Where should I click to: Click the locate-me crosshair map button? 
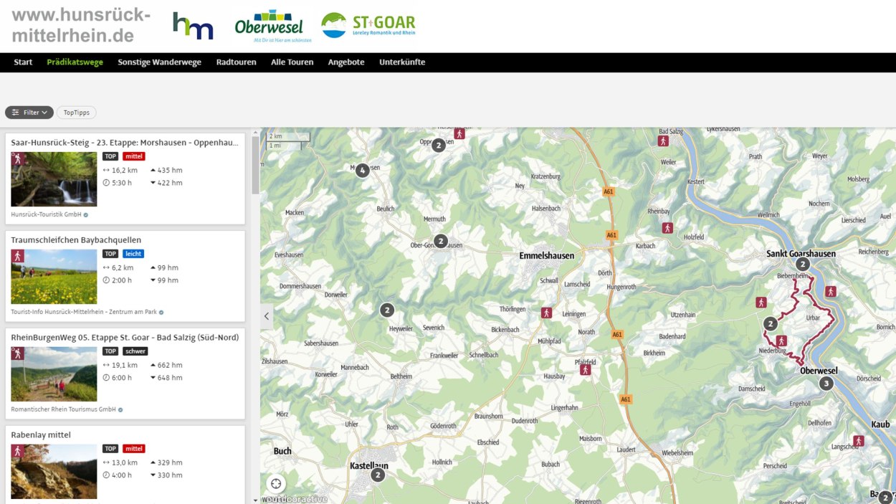click(x=276, y=484)
